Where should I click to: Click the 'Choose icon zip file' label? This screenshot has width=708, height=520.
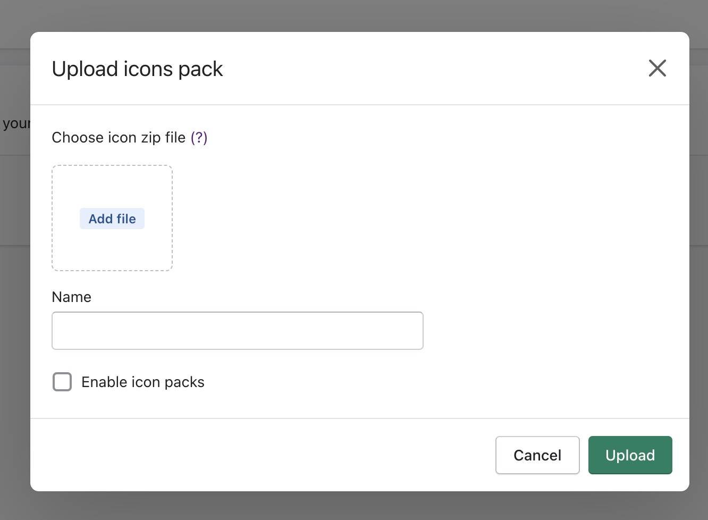point(119,138)
